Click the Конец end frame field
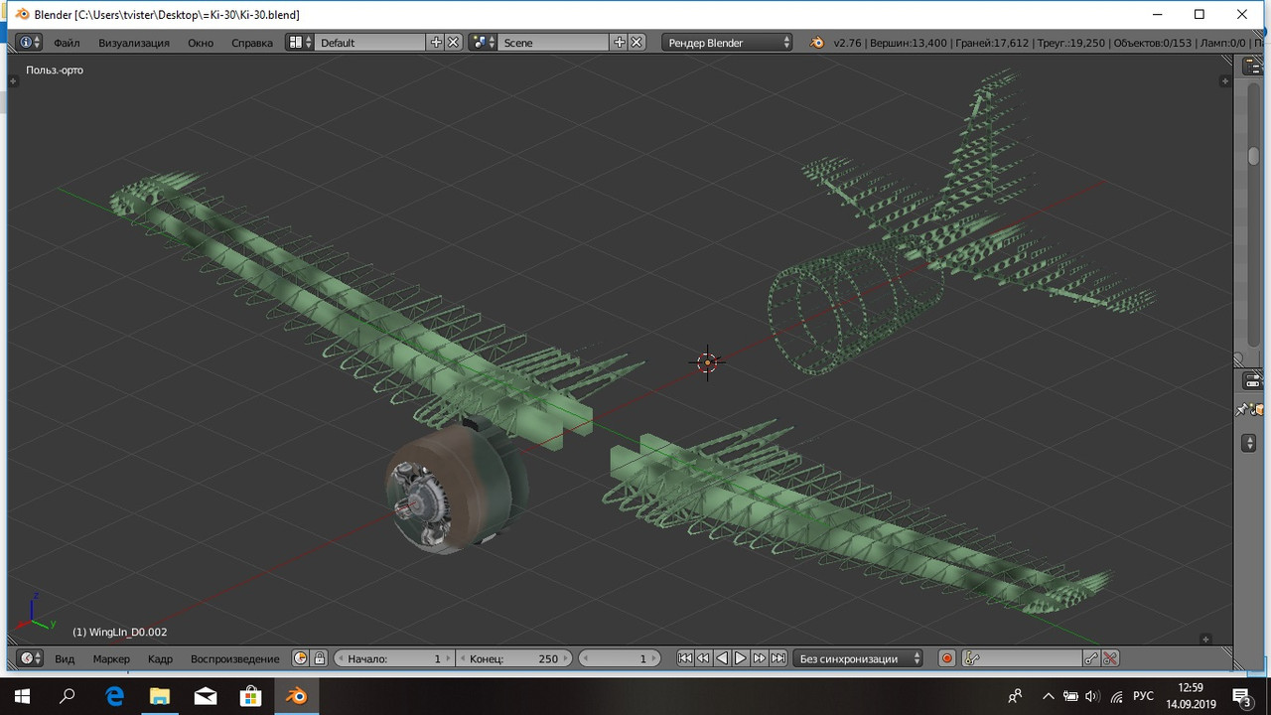The height and width of the screenshot is (715, 1271). pyautogui.click(x=513, y=658)
